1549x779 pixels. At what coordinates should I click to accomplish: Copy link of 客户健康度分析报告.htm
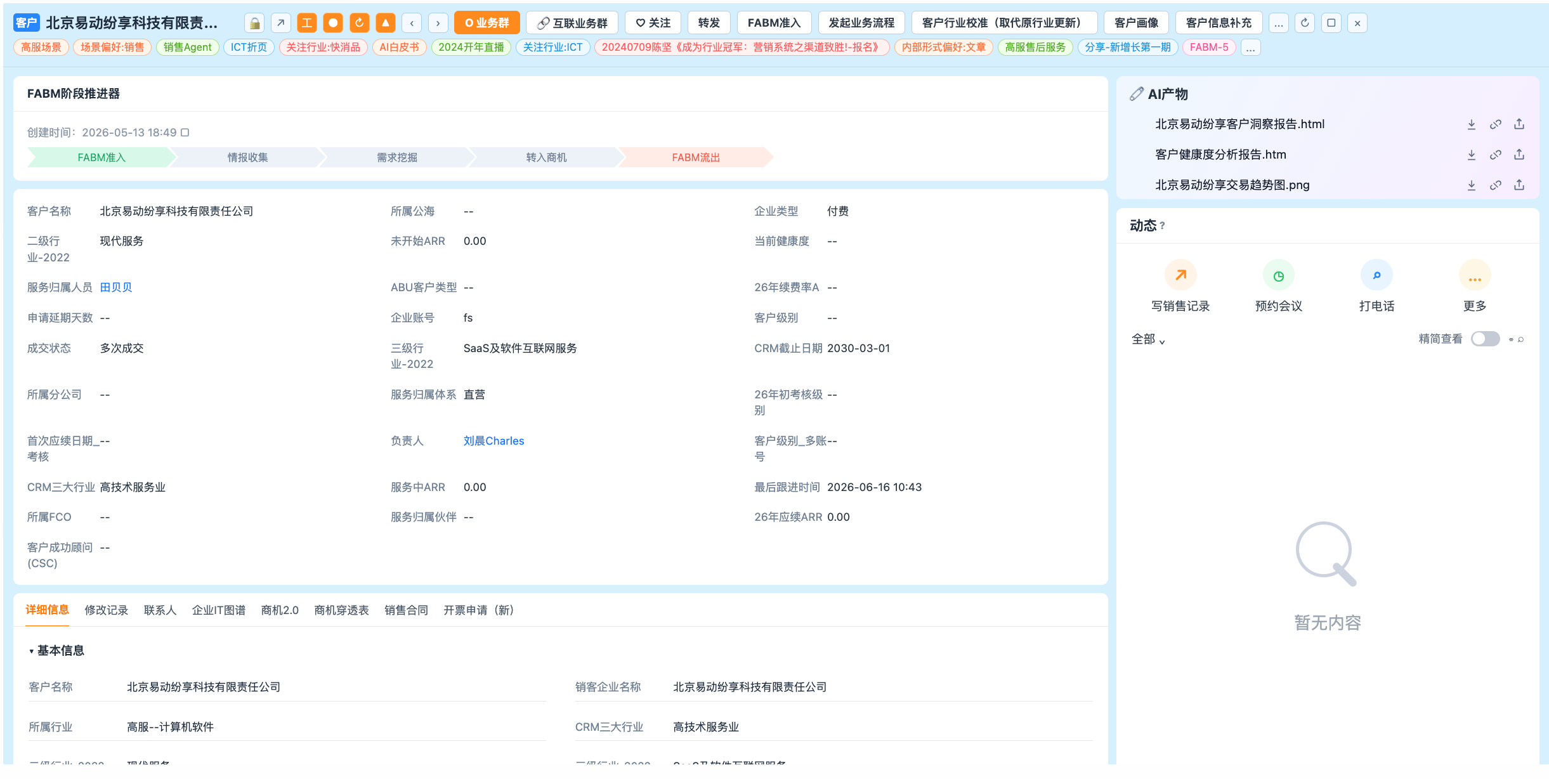(x=1496, y=155)
